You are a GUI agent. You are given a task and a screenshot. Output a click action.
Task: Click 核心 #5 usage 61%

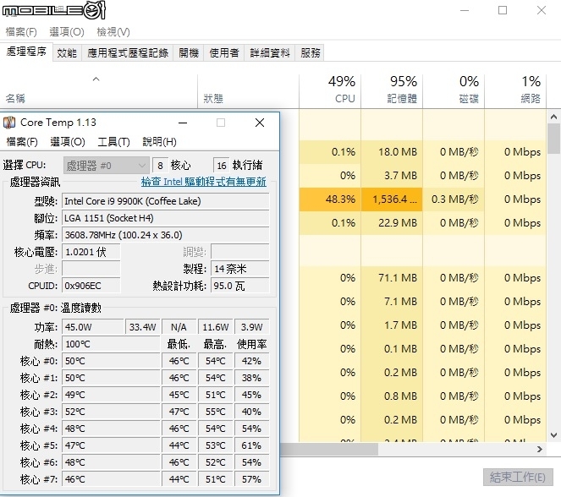click(x=251, y=445)
